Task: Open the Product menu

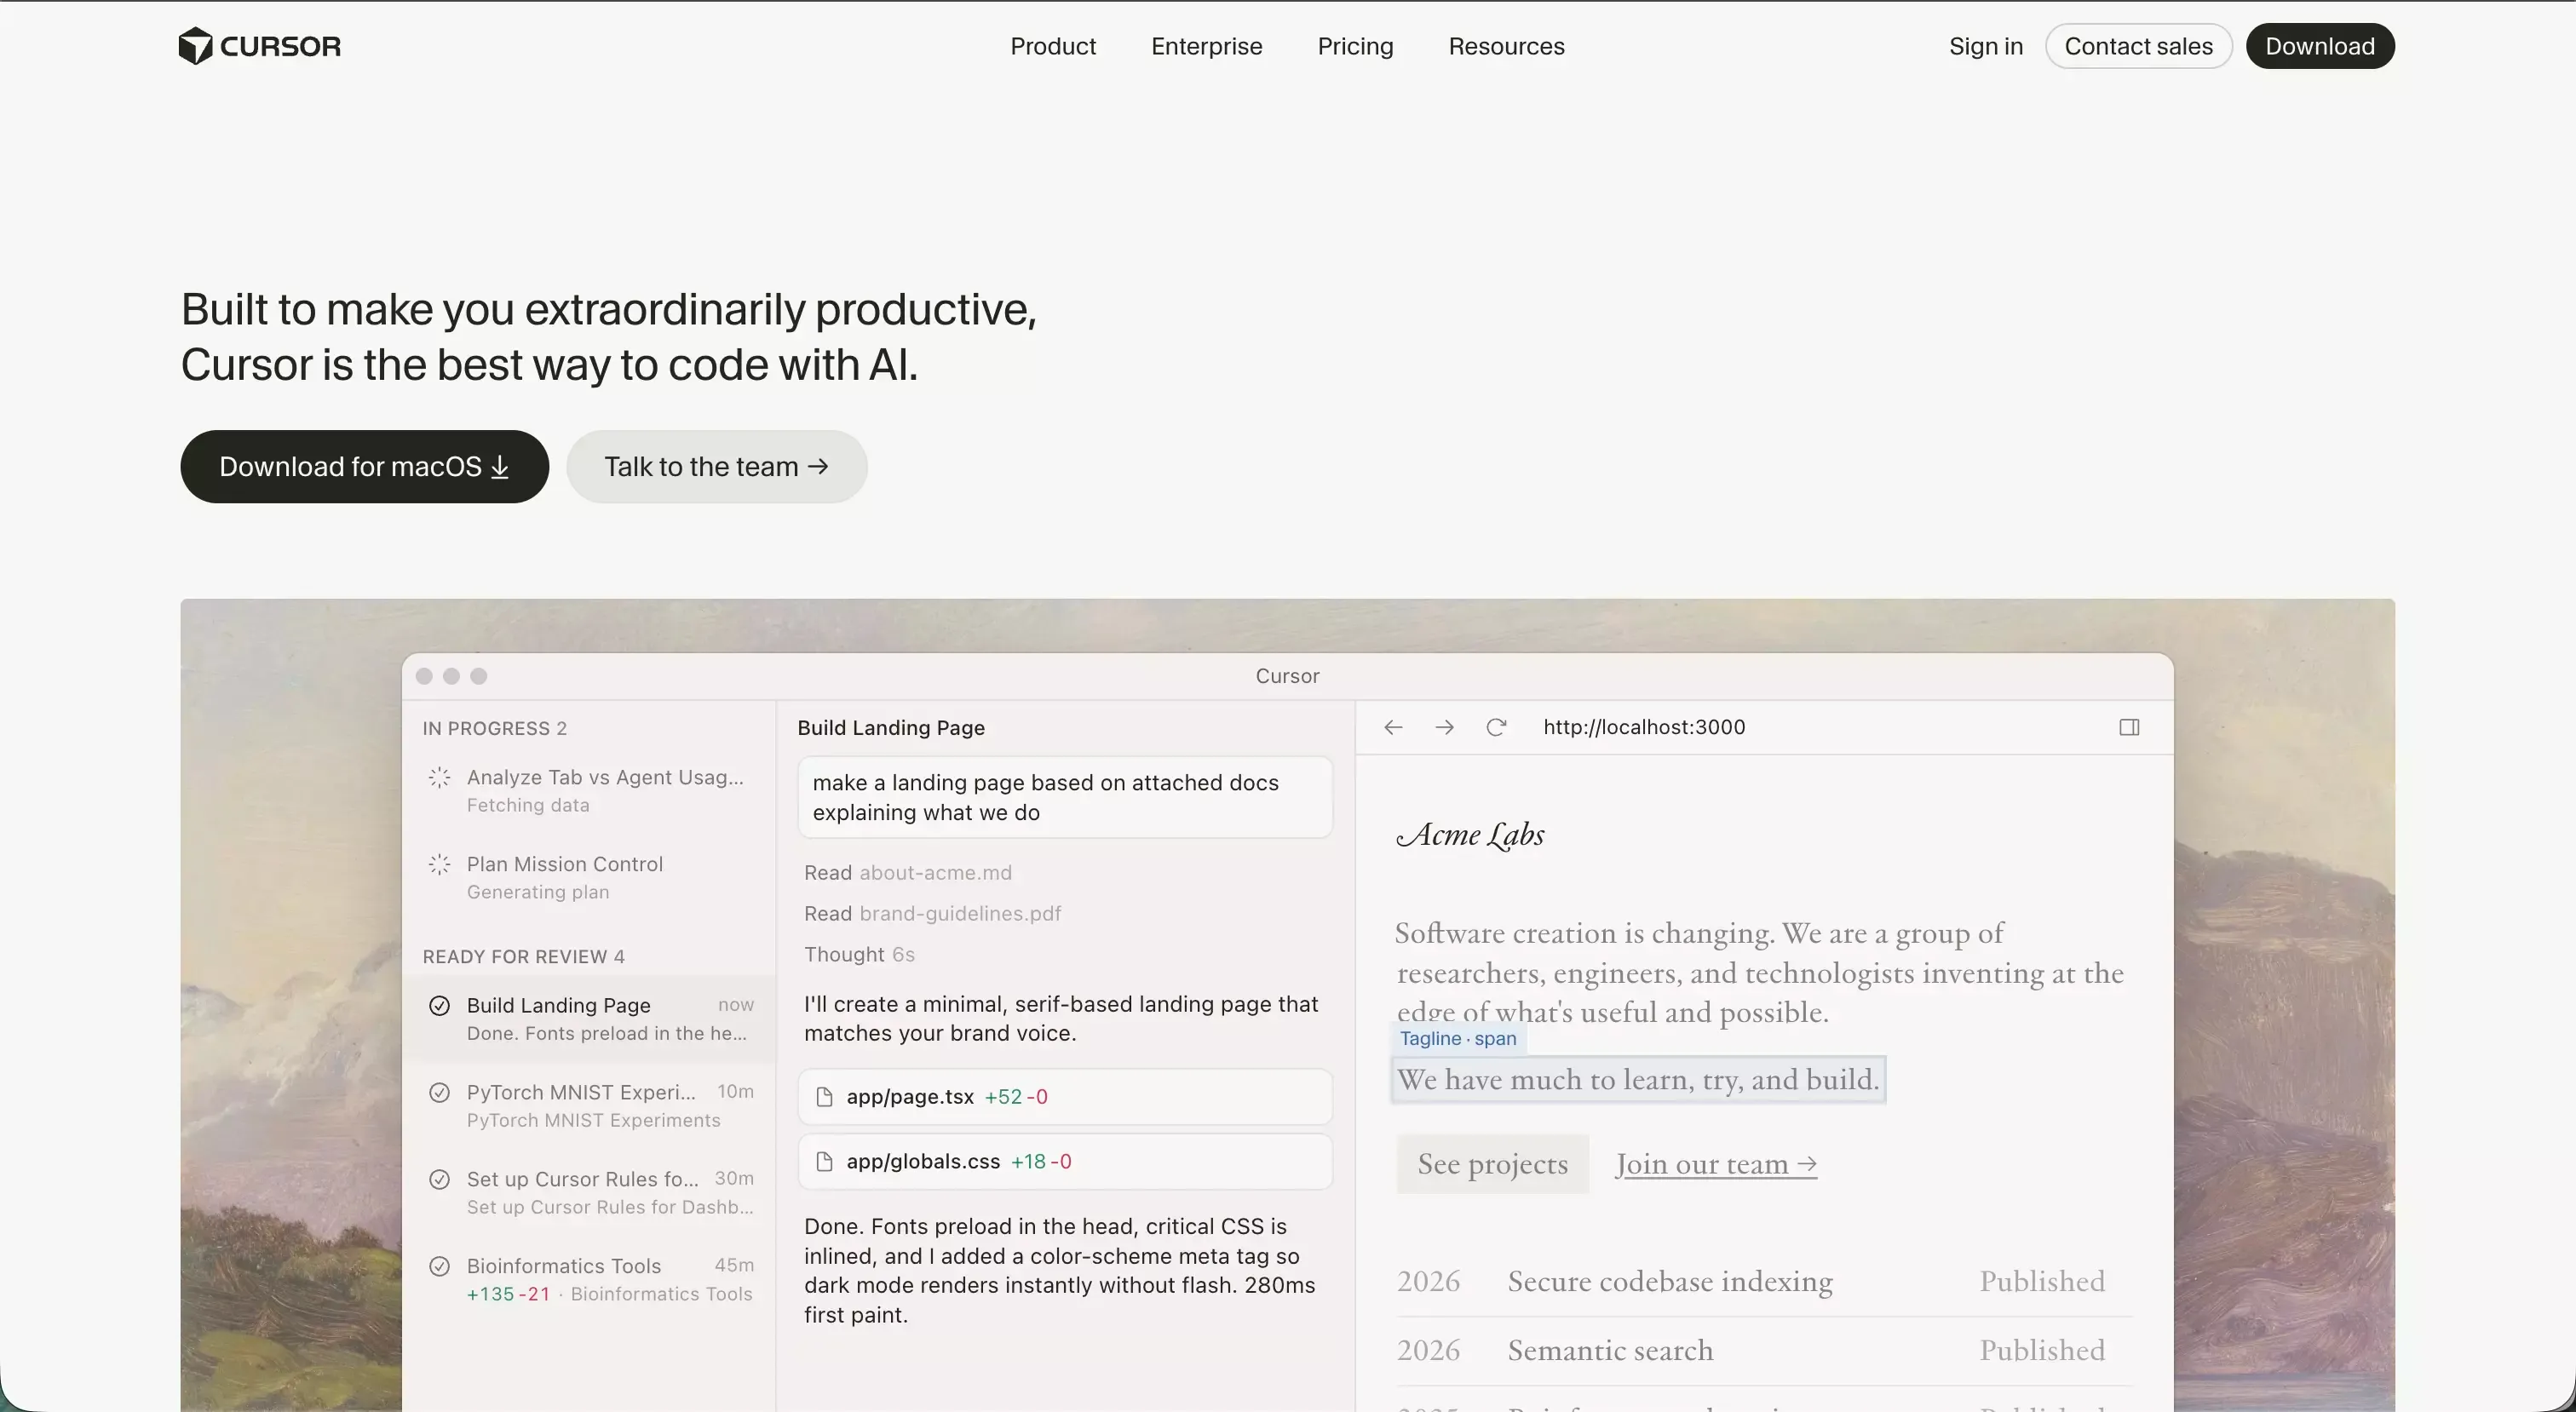Action: [1053, 46]
